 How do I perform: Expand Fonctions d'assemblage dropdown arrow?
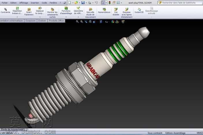(x=66, y=17)
